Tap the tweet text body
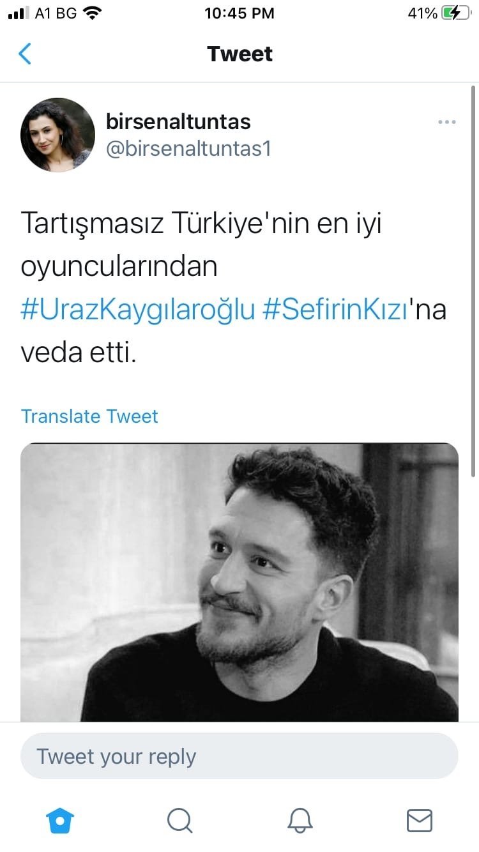 (x=233, y=287)
